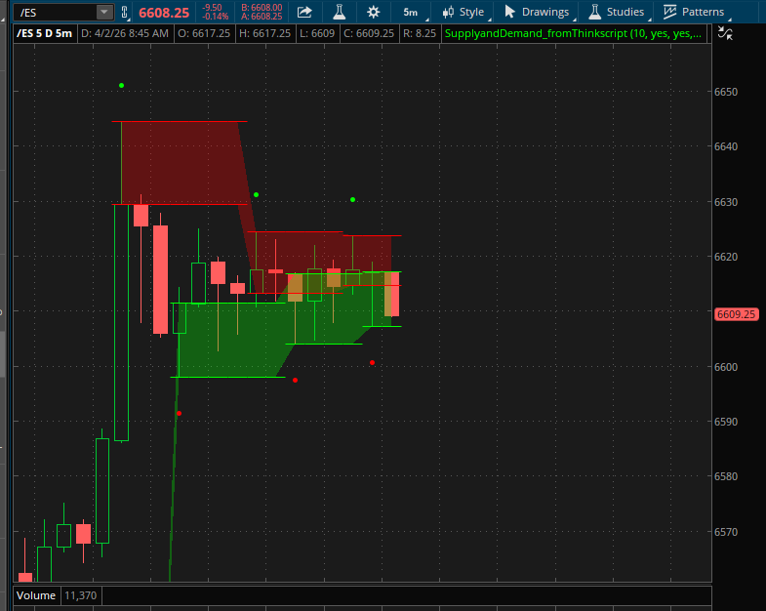Expand the /ES symbol dropdown arrow

tap(103, 12)
